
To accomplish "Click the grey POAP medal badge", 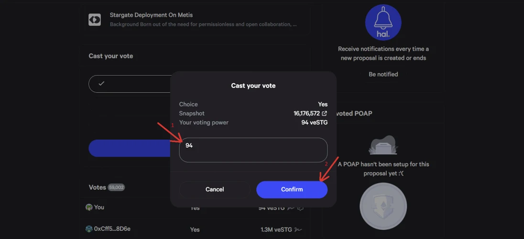I will click(x=383, y=206).
